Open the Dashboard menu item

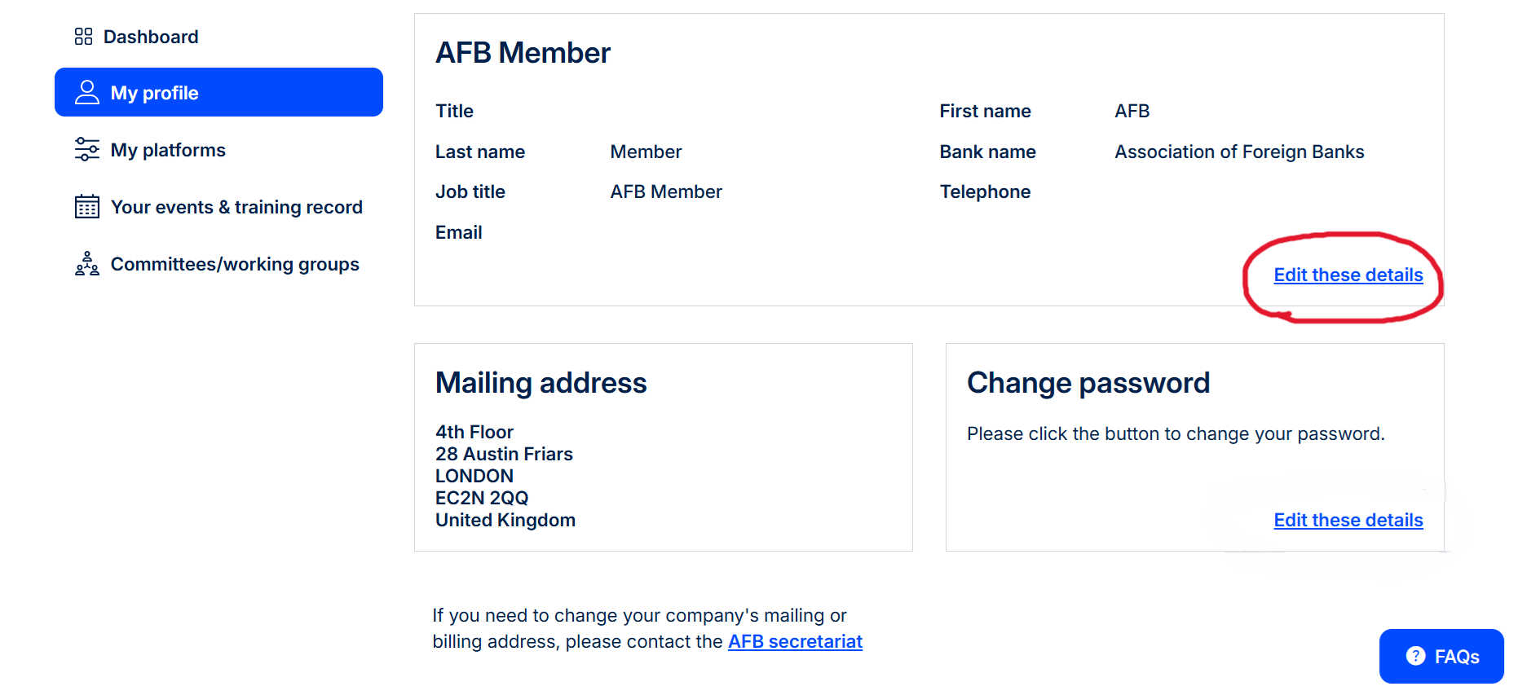137,37
